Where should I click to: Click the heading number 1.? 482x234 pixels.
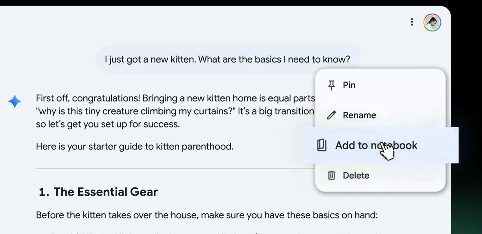(x=44, y=192)
